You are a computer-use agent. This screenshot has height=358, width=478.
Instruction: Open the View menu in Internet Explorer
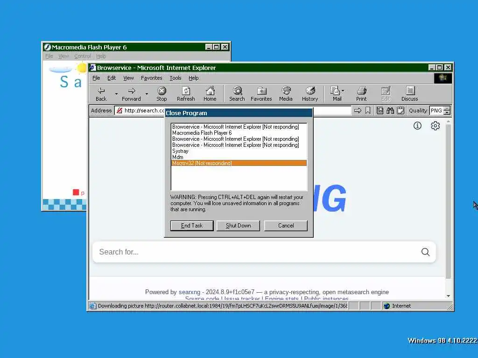pyautogui.click(x=128, y=78)
